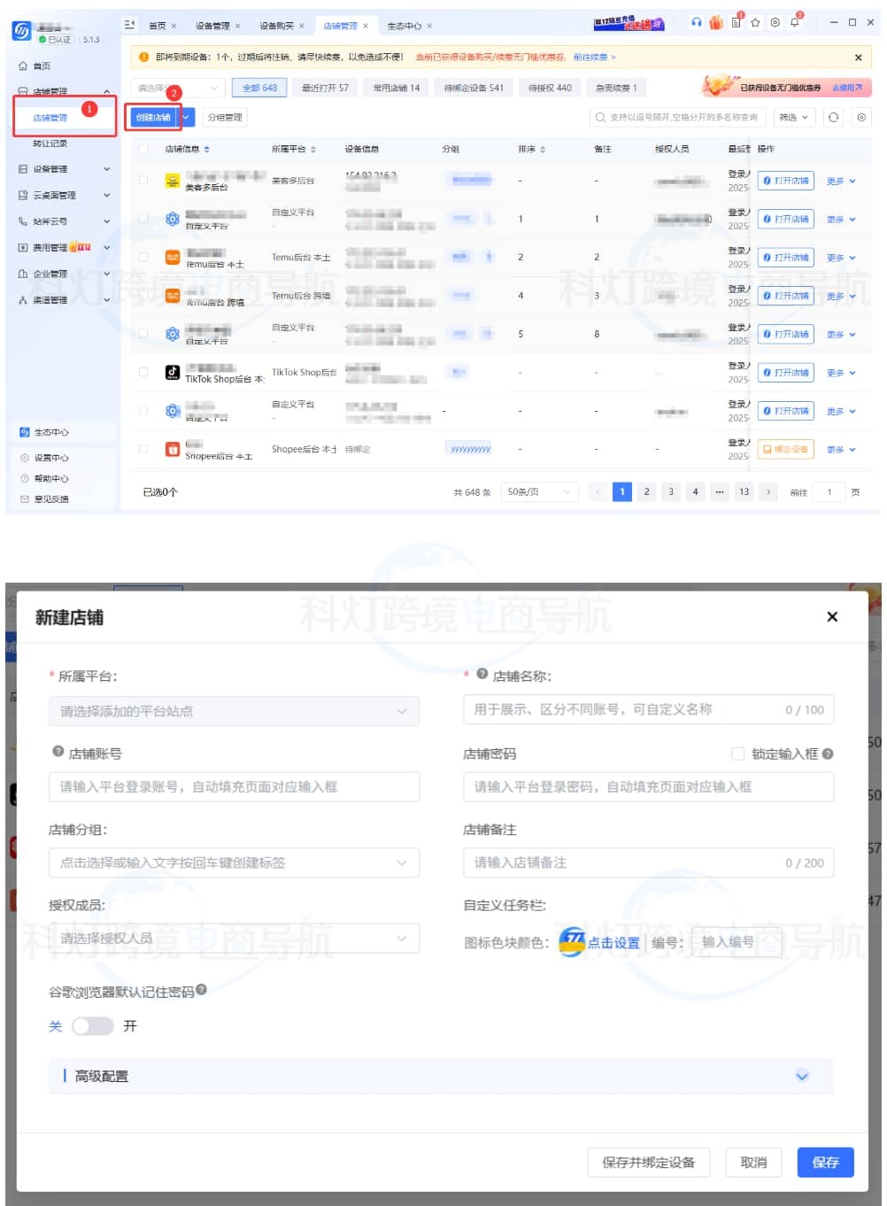
Task: Click the blue 创建店铺 button
Action: pos(153,118)
